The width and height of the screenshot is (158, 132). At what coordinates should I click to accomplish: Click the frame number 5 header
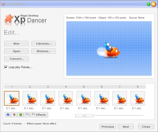click(84, 87)
